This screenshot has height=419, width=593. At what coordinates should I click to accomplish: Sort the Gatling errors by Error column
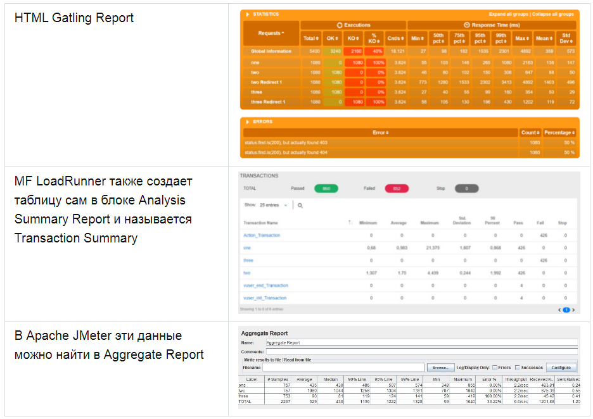click(381, 133)
